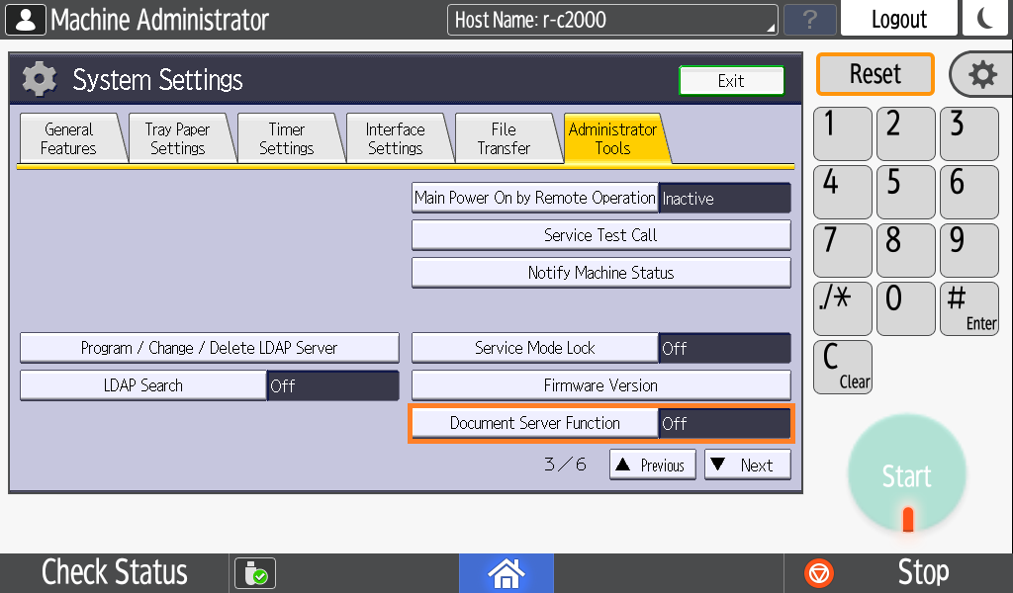The width and height of the screenshot is (1013, 593).
Task: Open the settings gear beside Reset
Action: [x=980, y=74]
